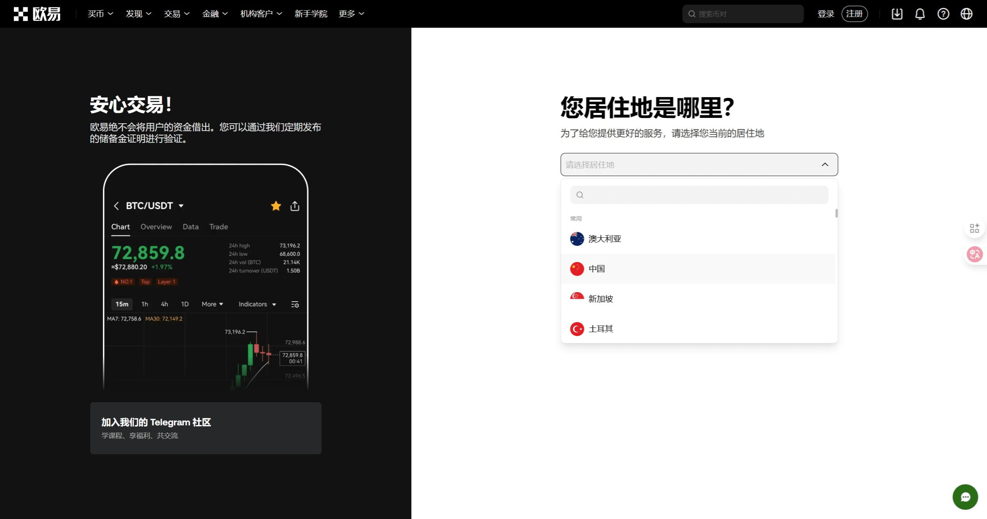Click the 搜索币对 search field
The width and height of the screenshot is (987, 519).
pyautogui.click(x=743, y=13)
